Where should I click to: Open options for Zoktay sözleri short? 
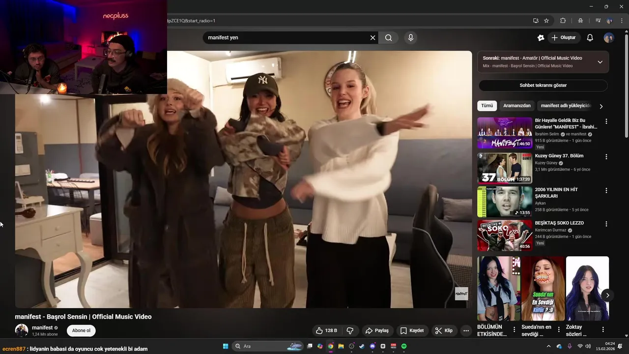coord(603,329)
